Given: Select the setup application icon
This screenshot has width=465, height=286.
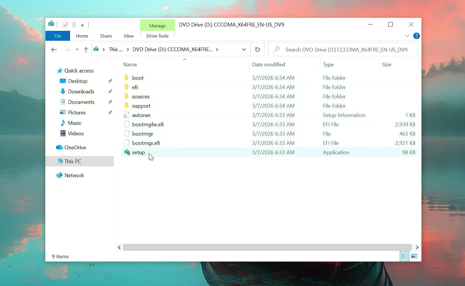Looking at the screenshot, I should (127, 152).
